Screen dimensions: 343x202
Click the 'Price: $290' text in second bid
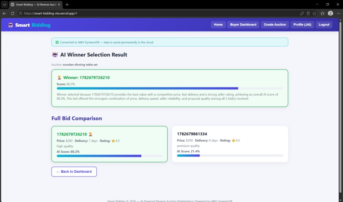coord(185,140)
